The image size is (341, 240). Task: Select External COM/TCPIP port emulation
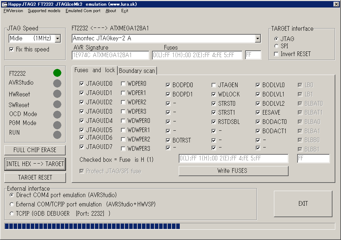coord(12,204)
